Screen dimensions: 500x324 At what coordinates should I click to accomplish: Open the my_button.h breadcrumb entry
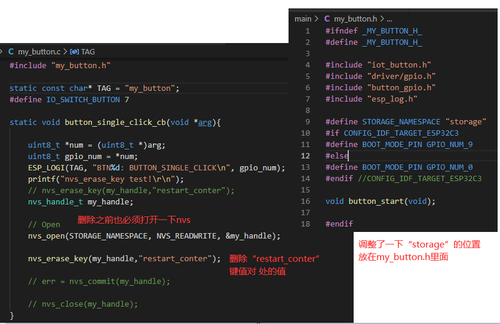[355, 19]
